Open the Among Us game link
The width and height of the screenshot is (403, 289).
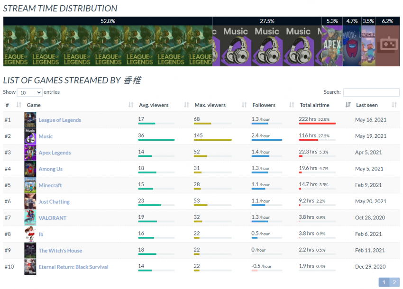click(x=51, y=169)
